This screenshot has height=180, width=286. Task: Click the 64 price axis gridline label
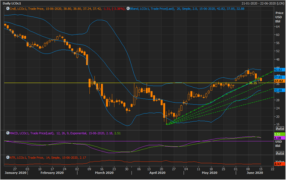pyautogui.click(x=278, y=27)
